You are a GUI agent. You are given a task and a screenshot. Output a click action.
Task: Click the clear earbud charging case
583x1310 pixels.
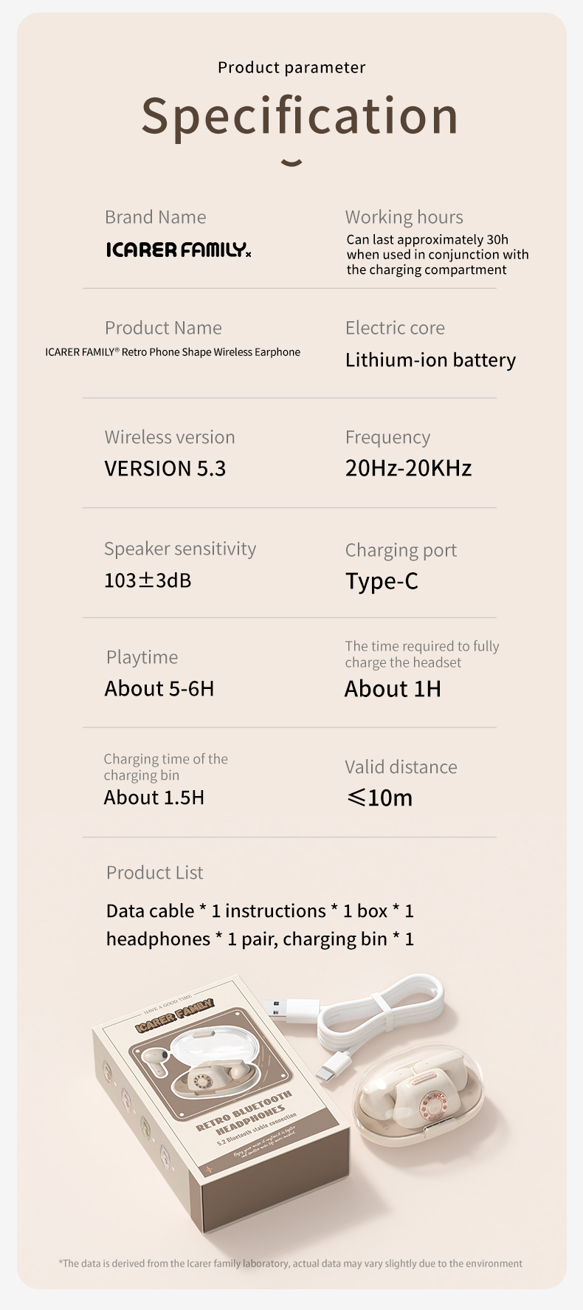pos(419,1094)
